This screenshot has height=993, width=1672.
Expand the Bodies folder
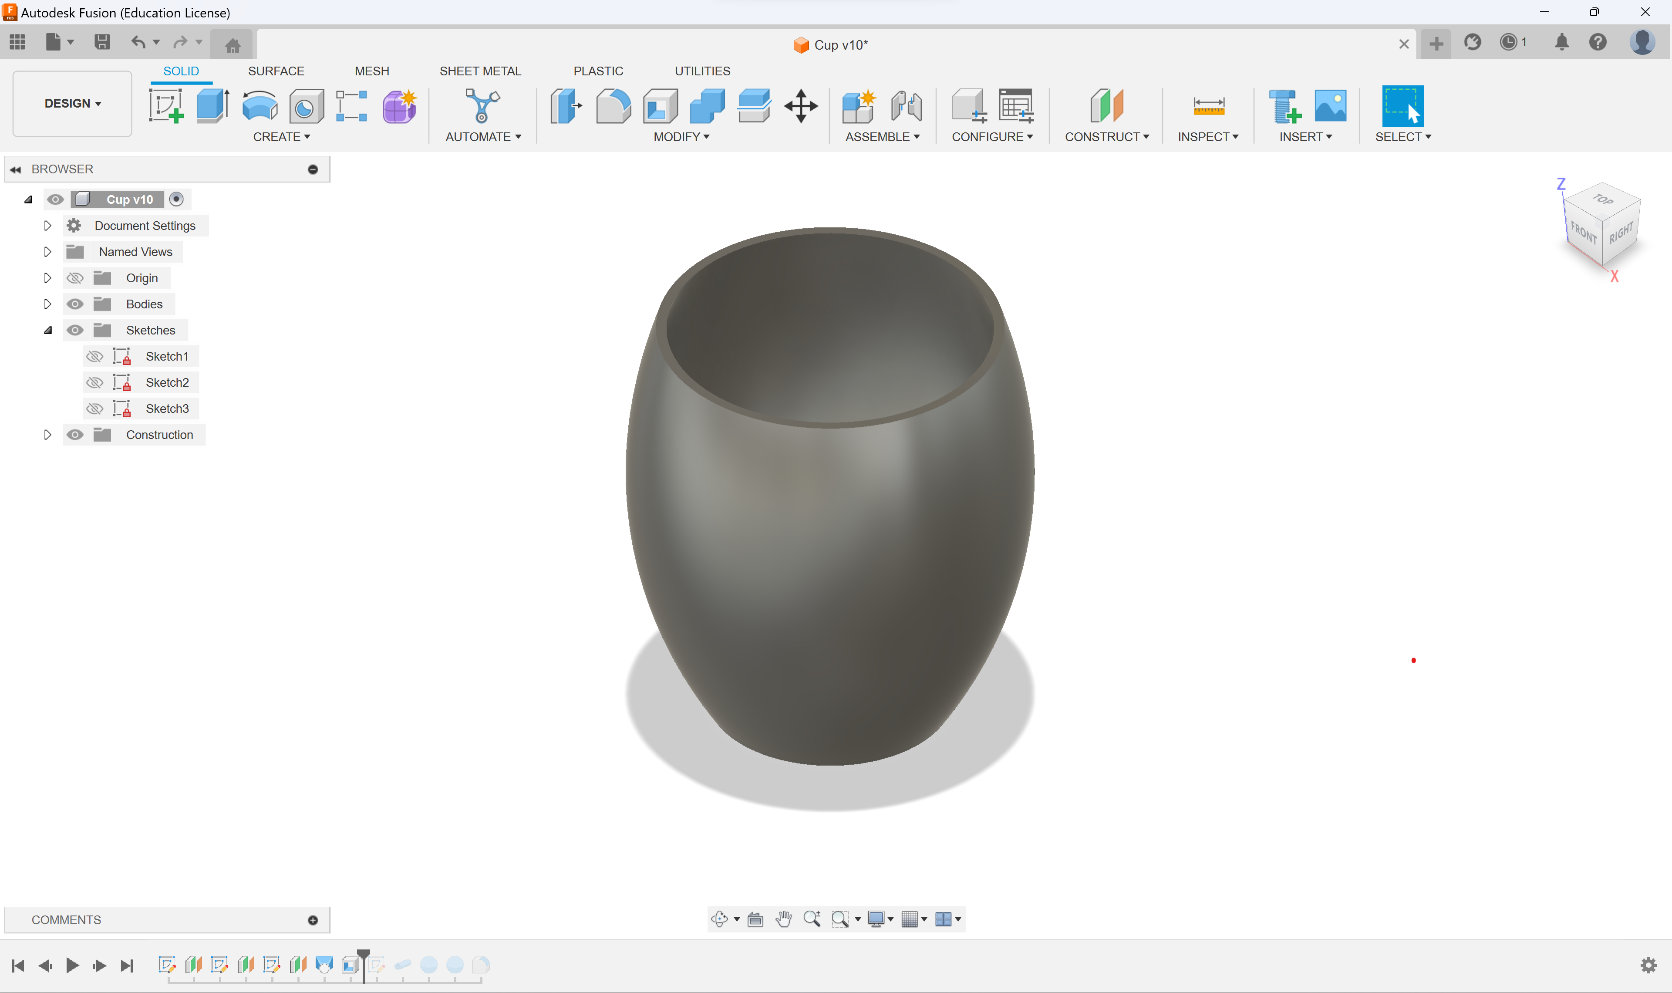tap(48, 304)
